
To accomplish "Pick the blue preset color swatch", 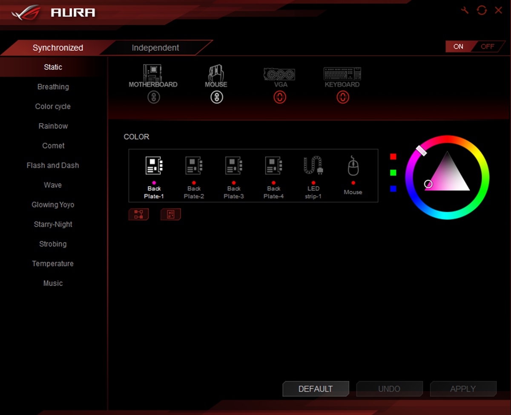I will 393,189.
